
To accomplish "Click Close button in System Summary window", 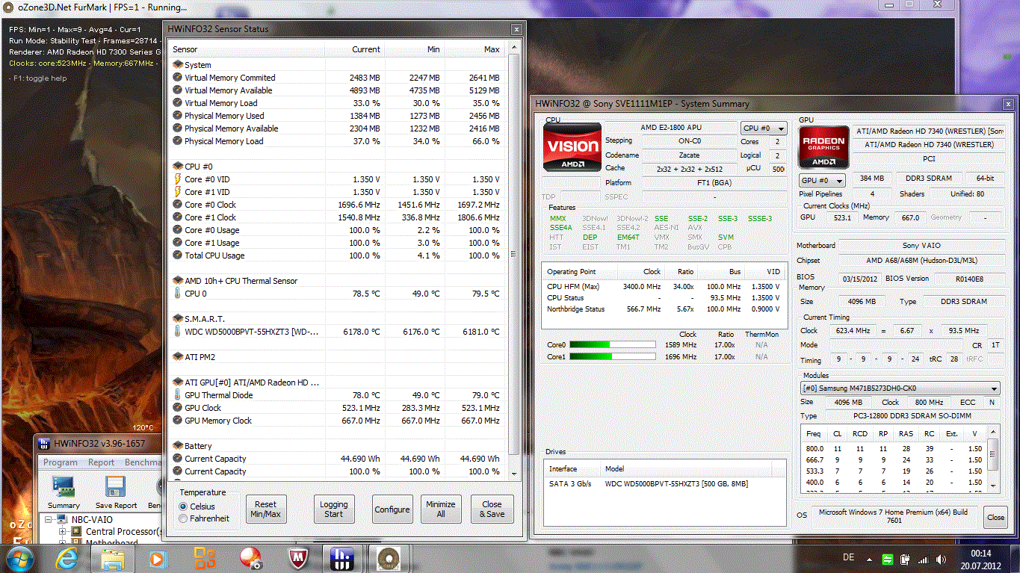I will [995, 517].
